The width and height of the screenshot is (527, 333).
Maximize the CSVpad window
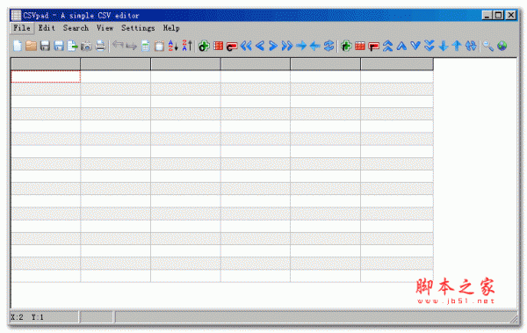pos(498,15)
